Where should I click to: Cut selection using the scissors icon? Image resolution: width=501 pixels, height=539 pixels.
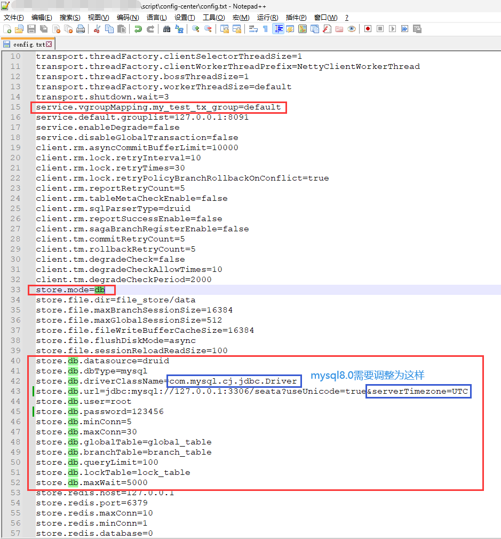(97, 29)
